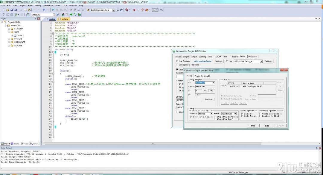Toggle the Cache Memory checkbox
Viewport: 323px width, 175px height.
coord(242,116)
